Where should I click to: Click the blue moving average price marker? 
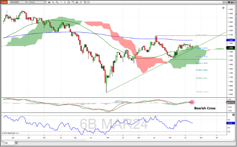[230, 40]
